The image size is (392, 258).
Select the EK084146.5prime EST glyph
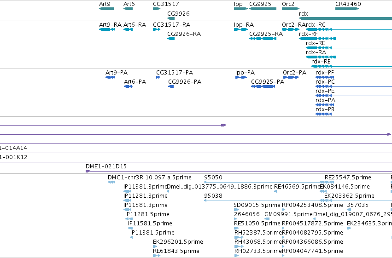323,191
